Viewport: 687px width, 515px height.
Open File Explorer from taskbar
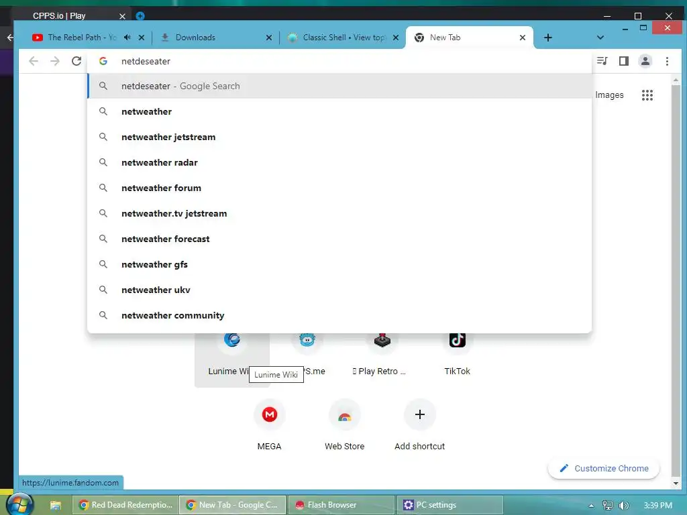pyautogui.click(x=55, y=505)
